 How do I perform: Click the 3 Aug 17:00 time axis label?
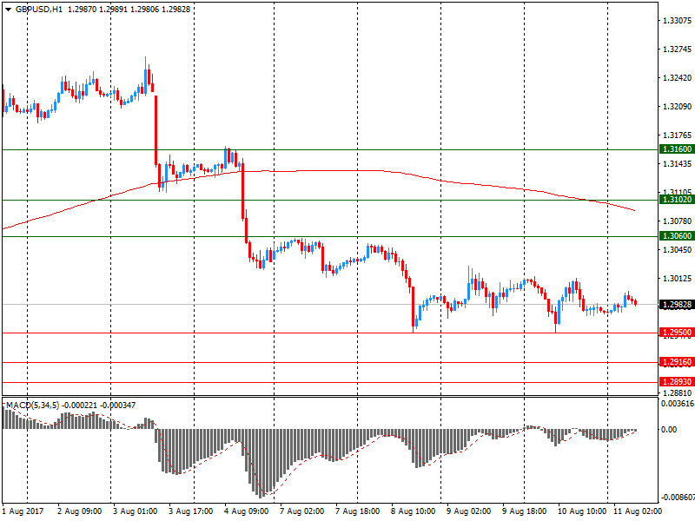(x=190, y=511)
